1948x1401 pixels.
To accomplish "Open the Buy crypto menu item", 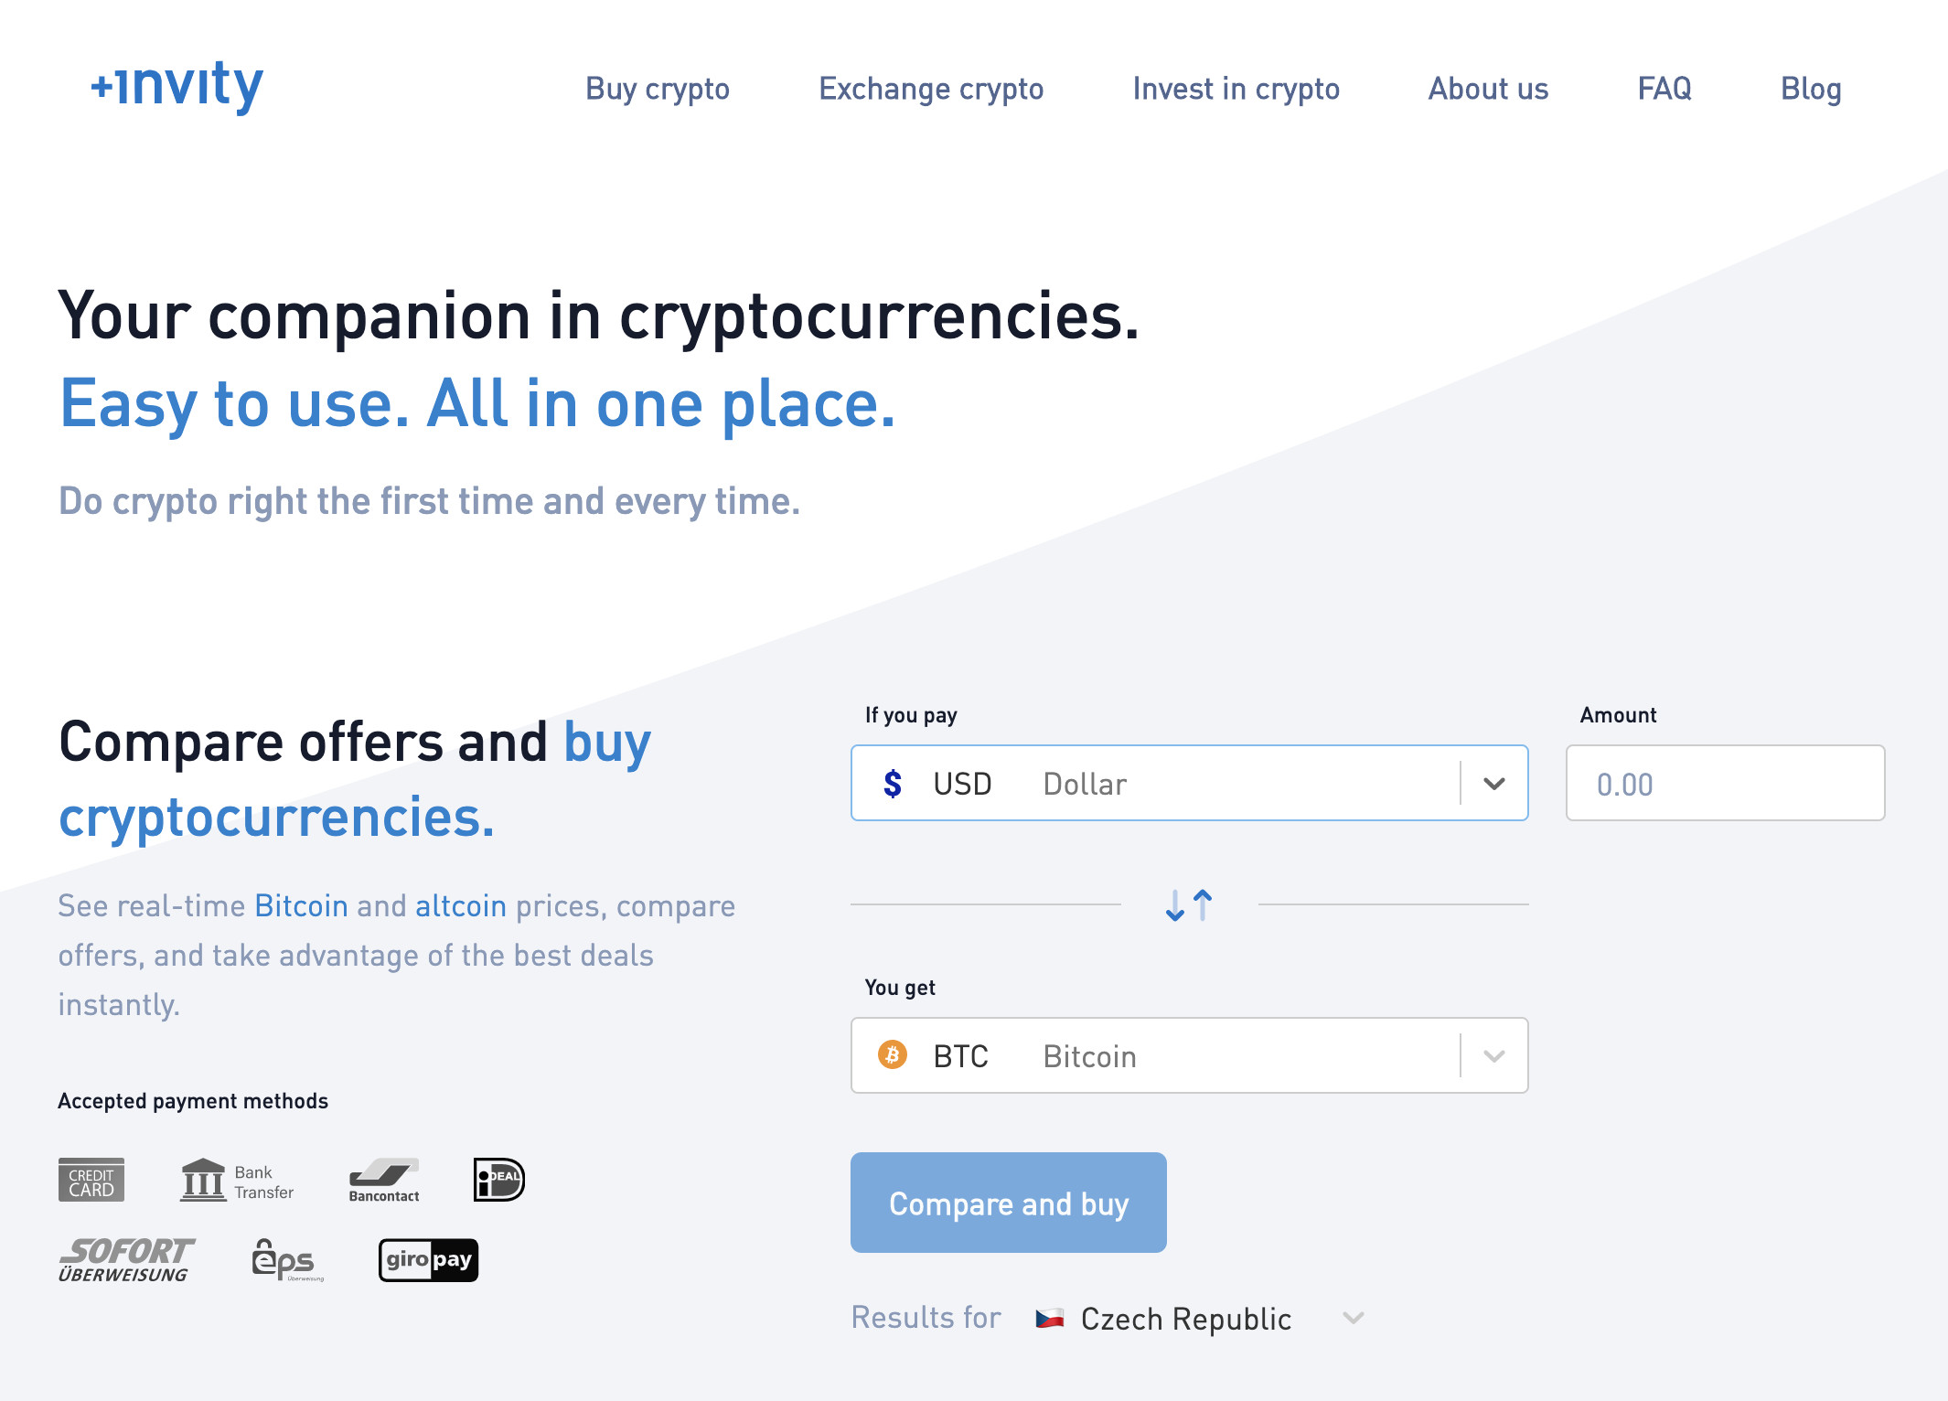I will point(658,89).
